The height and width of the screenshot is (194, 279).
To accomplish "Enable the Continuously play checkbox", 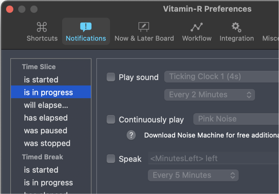I will pyautogui.click(x=111, y=119).
